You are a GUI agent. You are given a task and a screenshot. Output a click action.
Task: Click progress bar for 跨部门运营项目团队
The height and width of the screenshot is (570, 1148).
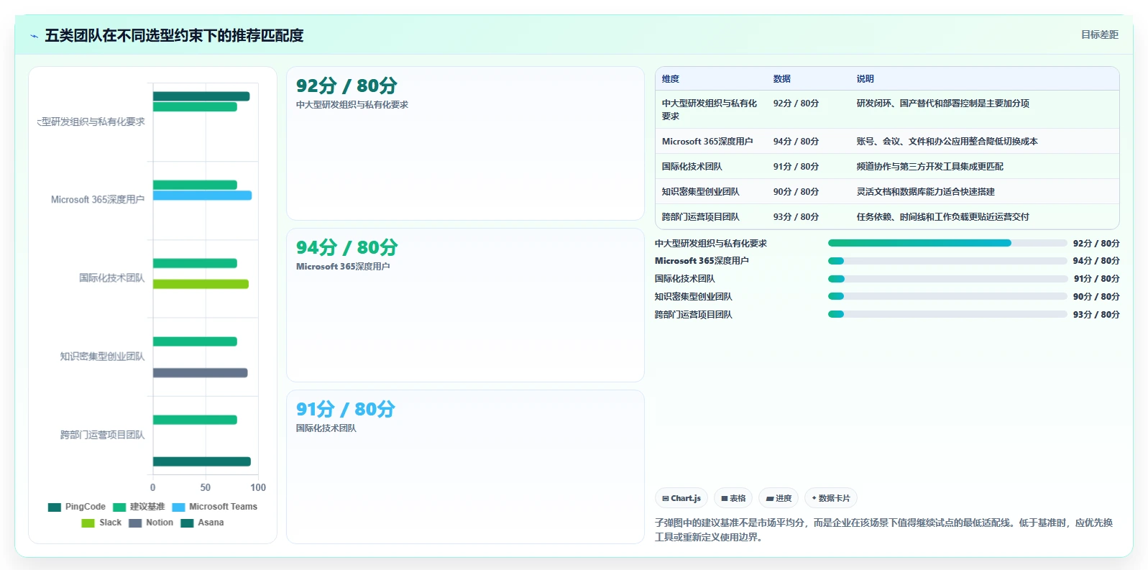pos(947,314)
